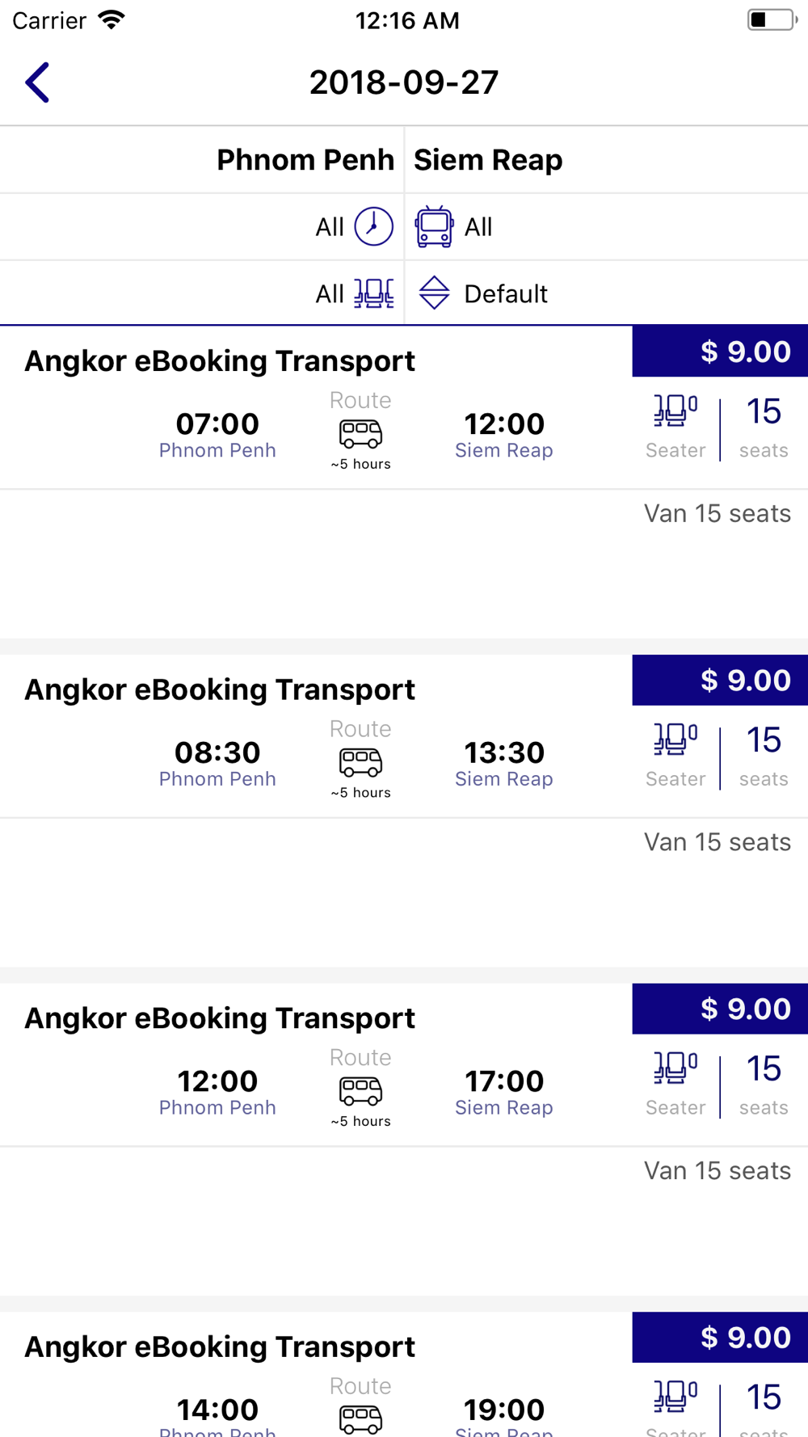Open the bus operator filter icon
The image size is (808, 1437).
coord(434,226)
